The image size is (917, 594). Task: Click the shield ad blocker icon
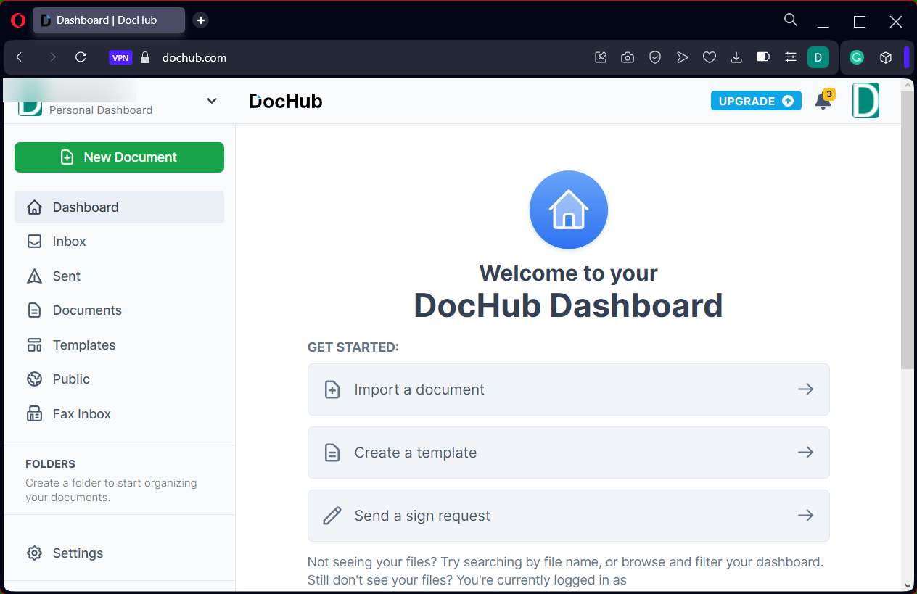coord(655,57)
